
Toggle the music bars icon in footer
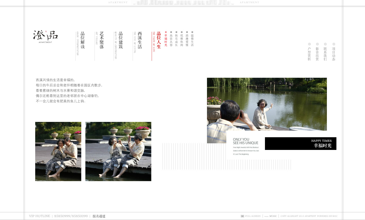click(x=266, y=216)
